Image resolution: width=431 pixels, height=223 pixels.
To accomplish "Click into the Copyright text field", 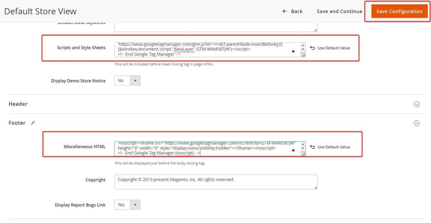I will 215,182.
